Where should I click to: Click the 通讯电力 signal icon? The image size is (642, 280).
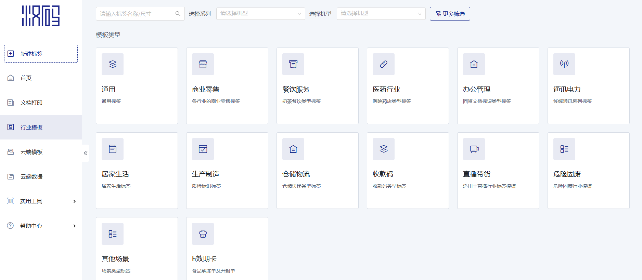tap(564, 64)
